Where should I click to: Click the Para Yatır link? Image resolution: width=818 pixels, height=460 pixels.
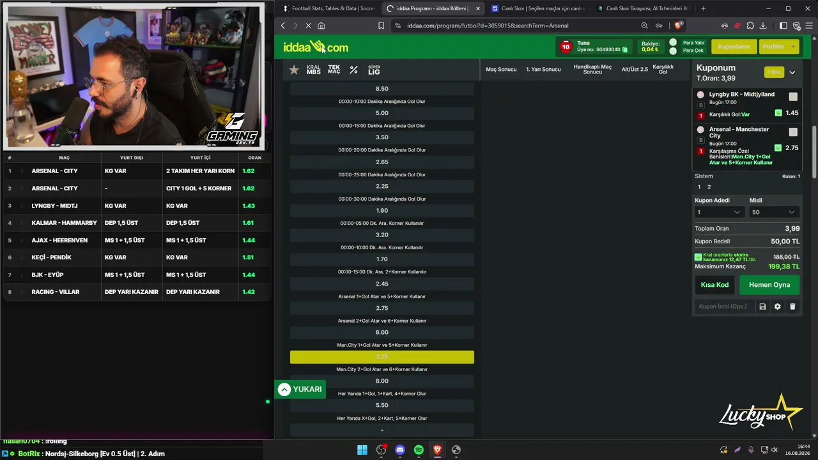coord(693,43)
